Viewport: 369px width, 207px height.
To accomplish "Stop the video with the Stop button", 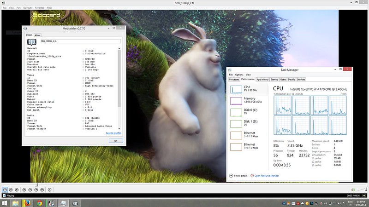I will point(17,190).
